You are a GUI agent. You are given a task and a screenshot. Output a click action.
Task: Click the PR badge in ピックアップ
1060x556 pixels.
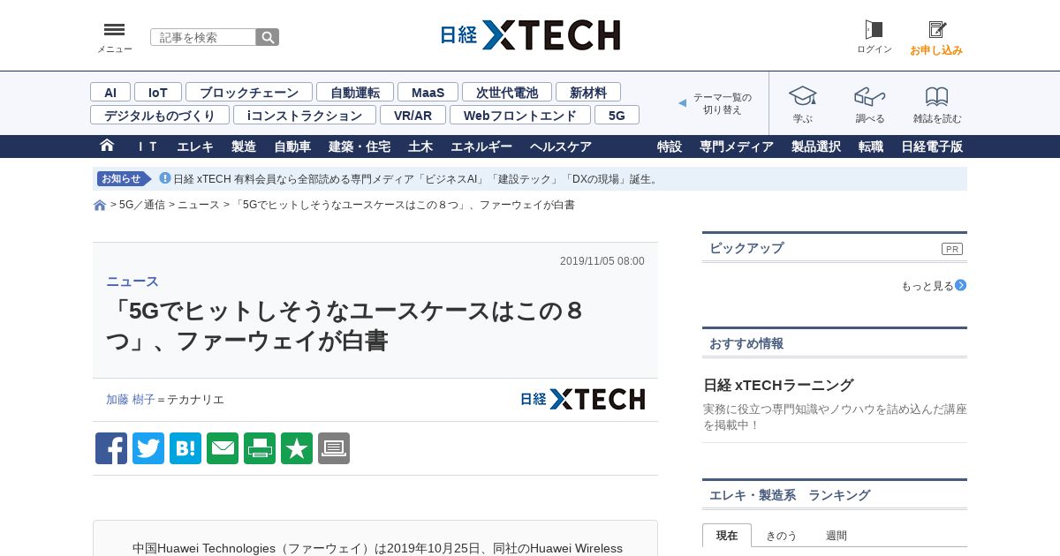click(x=952, y=249)
